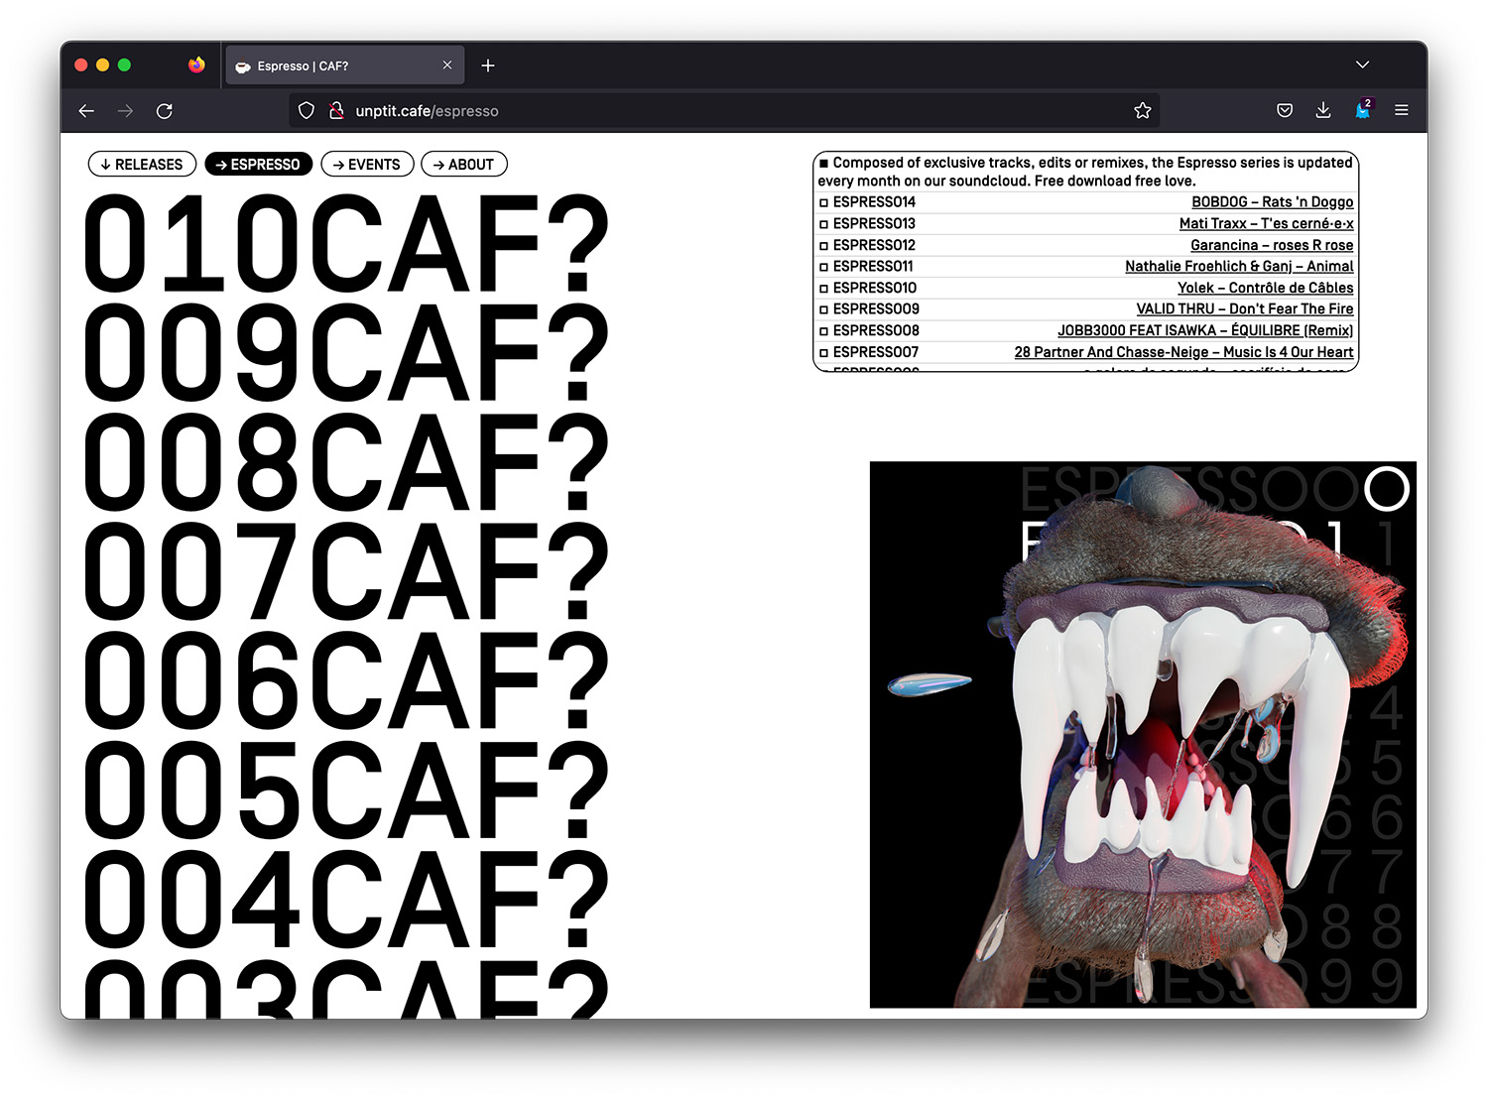This screenshot has height=1099, width=1488.
Task: Toggle the square marker beside ESPRESSO011
Action: coord(823,267)
